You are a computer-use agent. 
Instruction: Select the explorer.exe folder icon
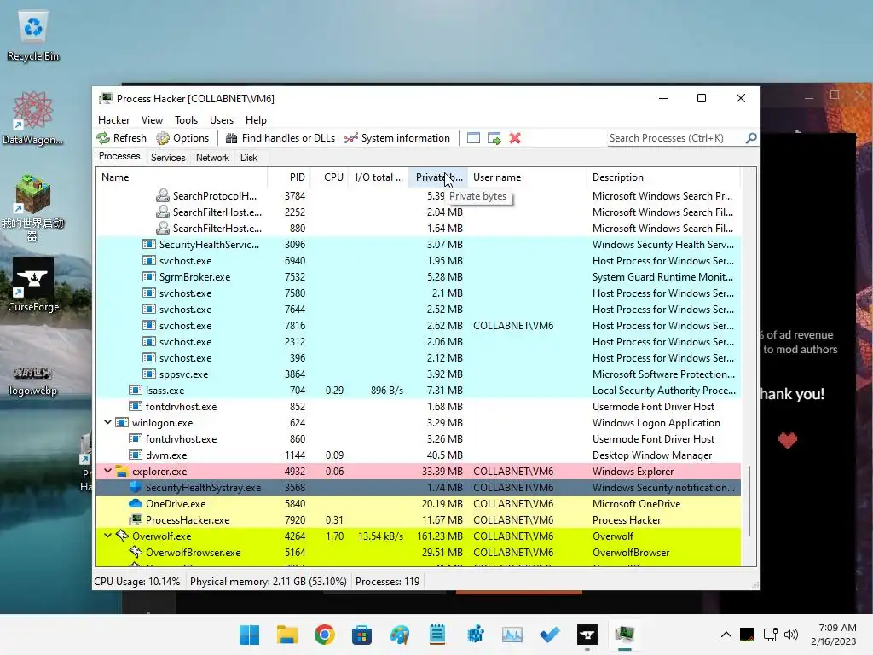click(122, 471)
